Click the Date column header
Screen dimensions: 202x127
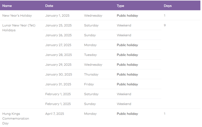pos(49,6)
